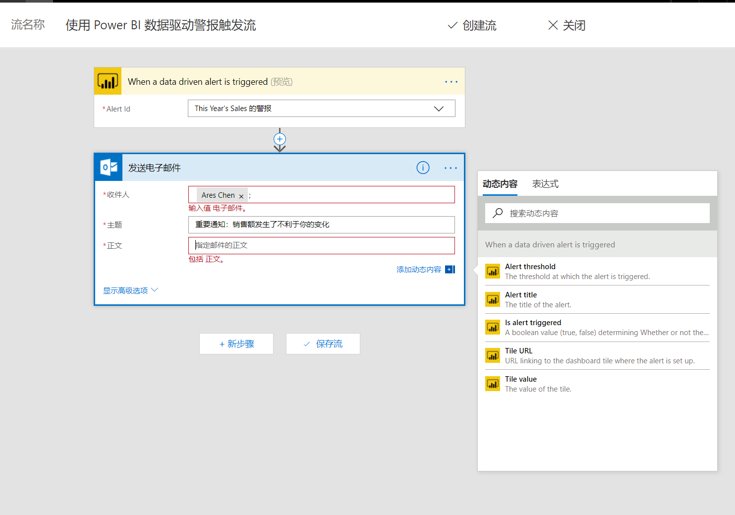This screenshot has height=515, width=735.
Task: Insert a step using the plus connector
Action: coord(280,139)
